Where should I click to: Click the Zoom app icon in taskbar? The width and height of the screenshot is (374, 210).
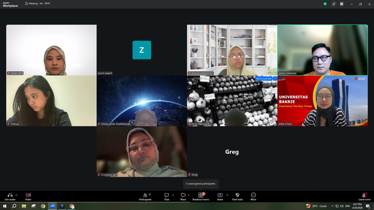53,206
